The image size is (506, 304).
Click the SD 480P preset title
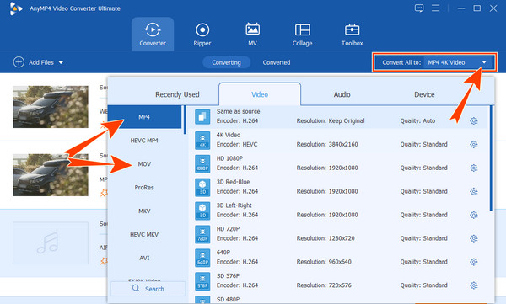click(228, 300)
